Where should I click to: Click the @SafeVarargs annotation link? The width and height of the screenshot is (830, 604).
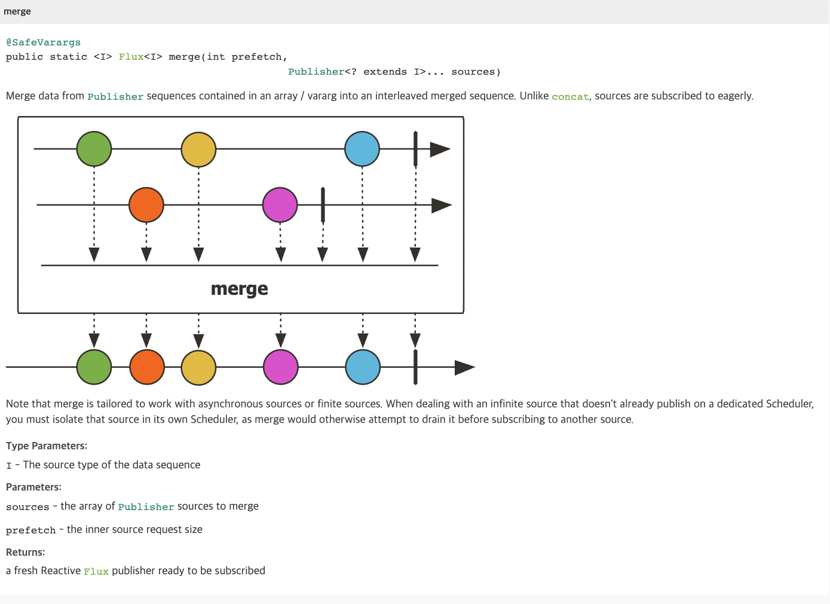pos(43,42)
